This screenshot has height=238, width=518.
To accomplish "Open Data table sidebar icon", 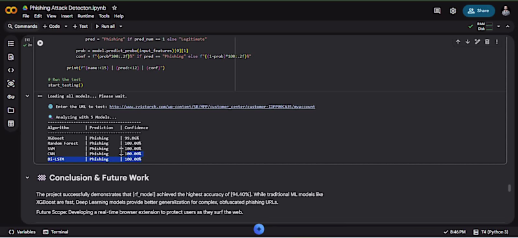I will (x=11, y=124).
